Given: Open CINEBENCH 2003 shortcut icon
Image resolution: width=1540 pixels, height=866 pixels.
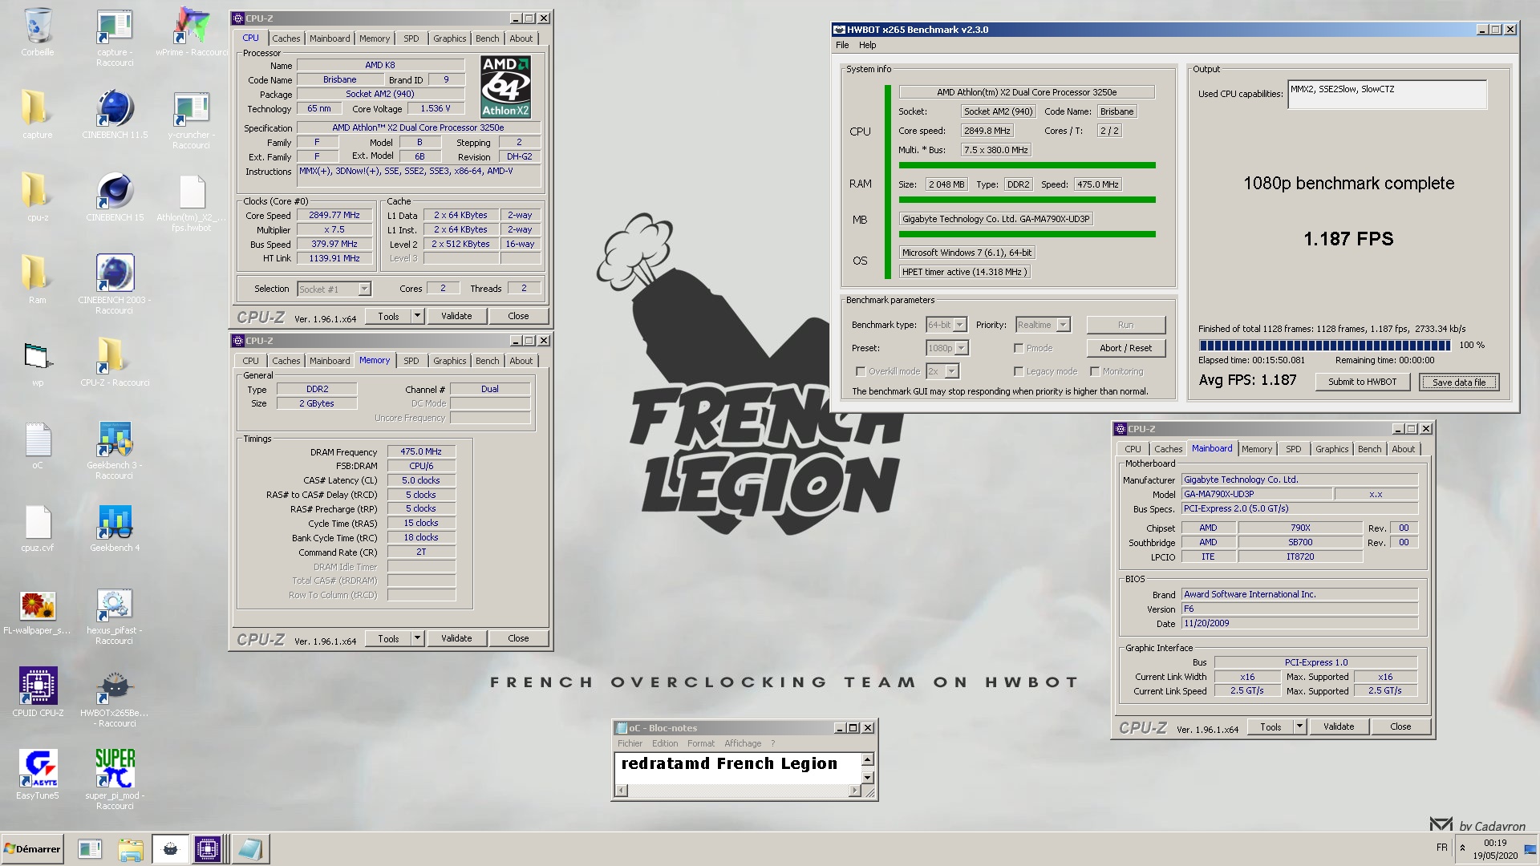Looking at the screenshot, I should coord(115,275).
